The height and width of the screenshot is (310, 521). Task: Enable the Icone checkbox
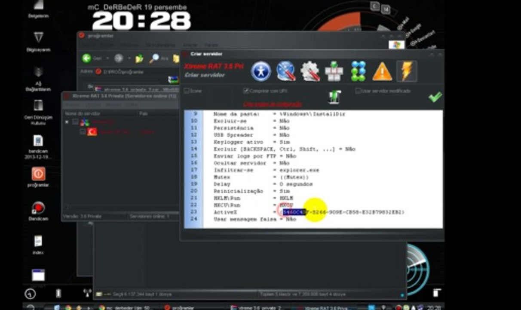click(x=187, y=91)
